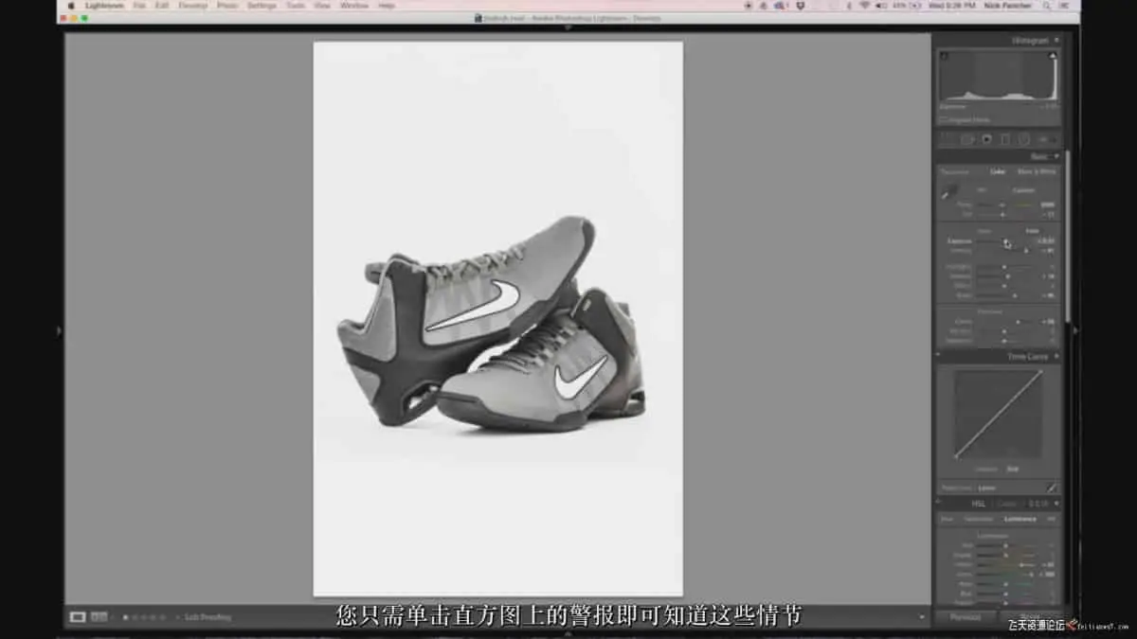Open the Settings menu
1137x639 pixels.
pos(262,6)
